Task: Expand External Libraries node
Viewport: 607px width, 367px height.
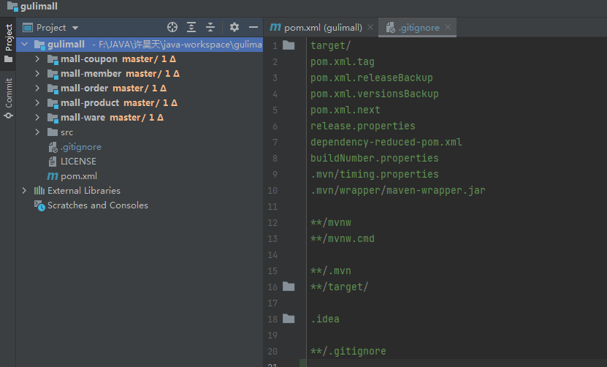Action: 24,191
